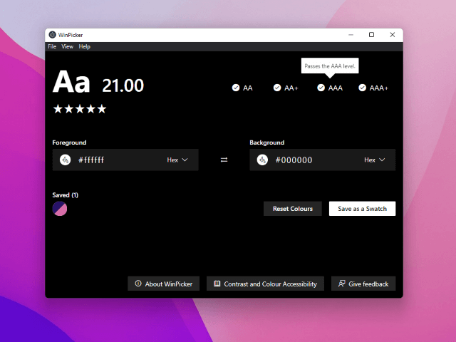Open the View menu

[68, 46]
